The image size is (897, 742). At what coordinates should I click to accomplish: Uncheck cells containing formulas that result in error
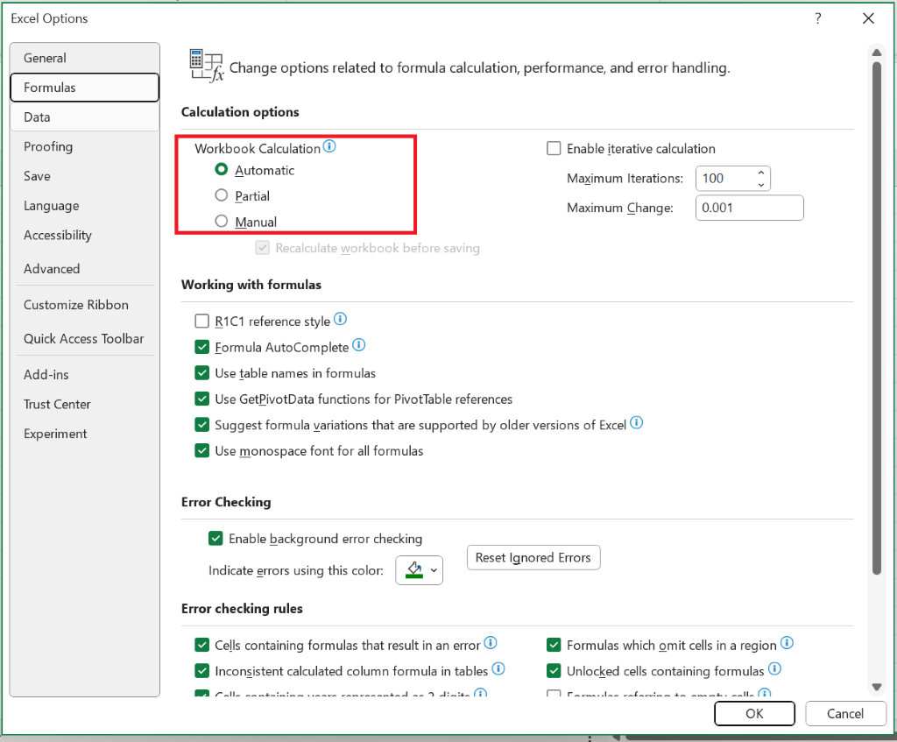click(x=202, y=646)
